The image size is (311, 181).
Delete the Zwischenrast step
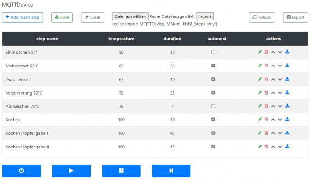tap(266, 79)
